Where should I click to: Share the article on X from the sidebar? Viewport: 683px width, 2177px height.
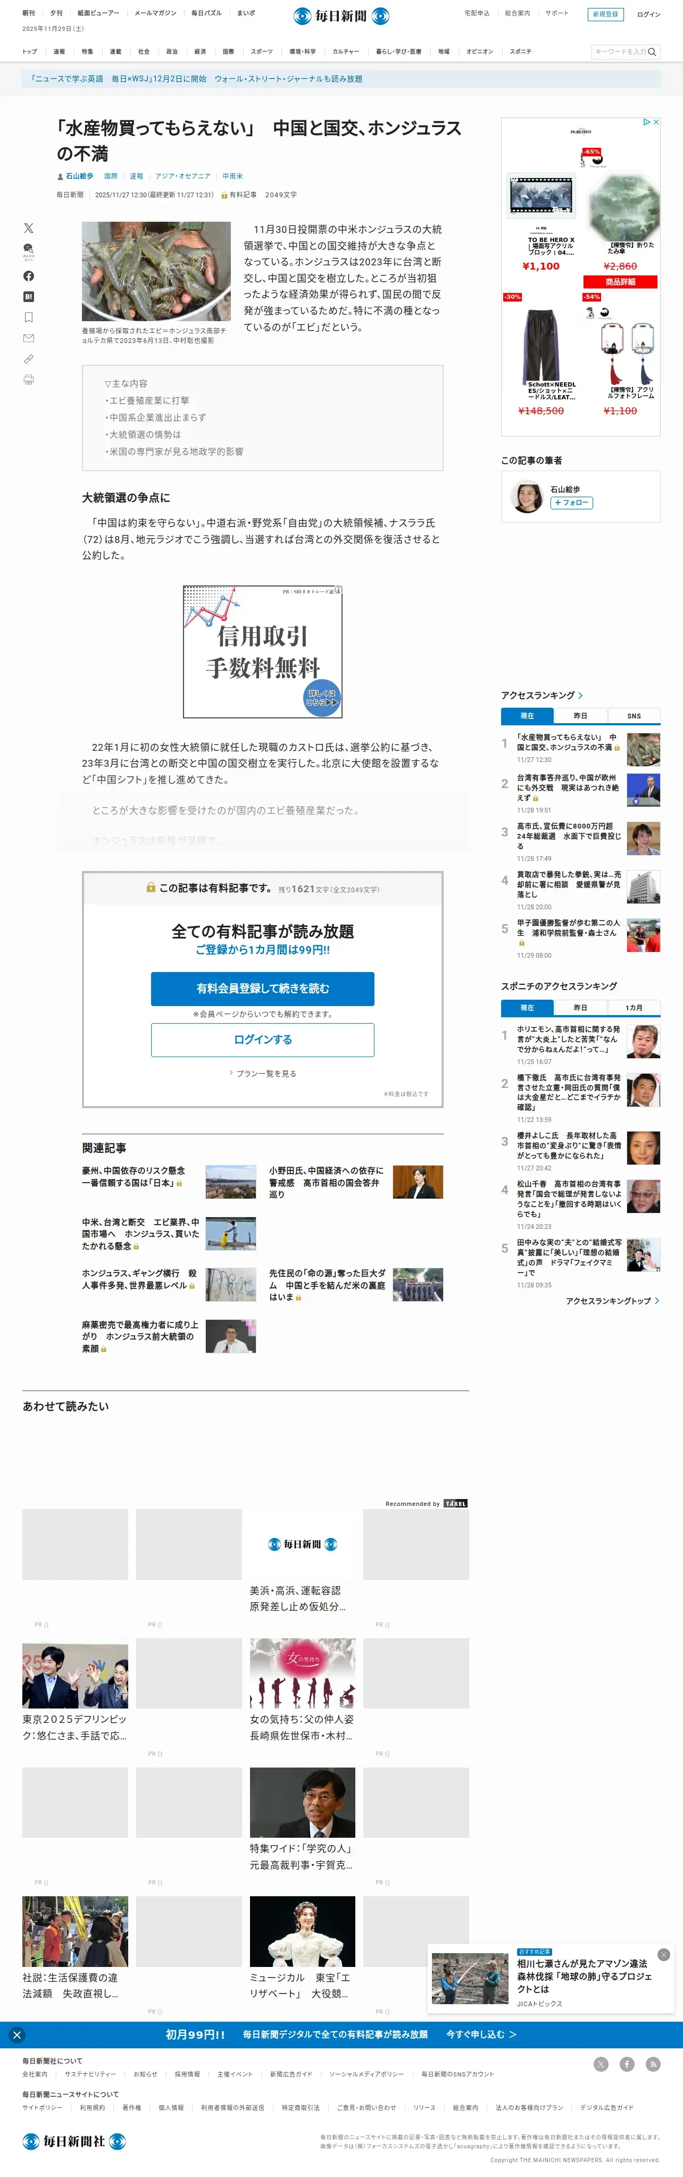[x=29, y=228]
